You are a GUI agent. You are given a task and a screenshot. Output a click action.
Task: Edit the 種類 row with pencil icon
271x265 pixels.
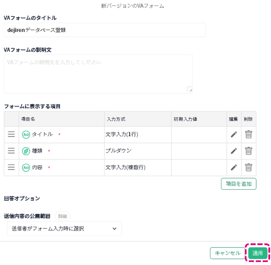234,151
